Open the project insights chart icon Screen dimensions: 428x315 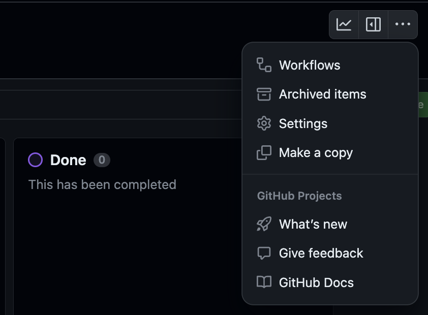[344, 24]
